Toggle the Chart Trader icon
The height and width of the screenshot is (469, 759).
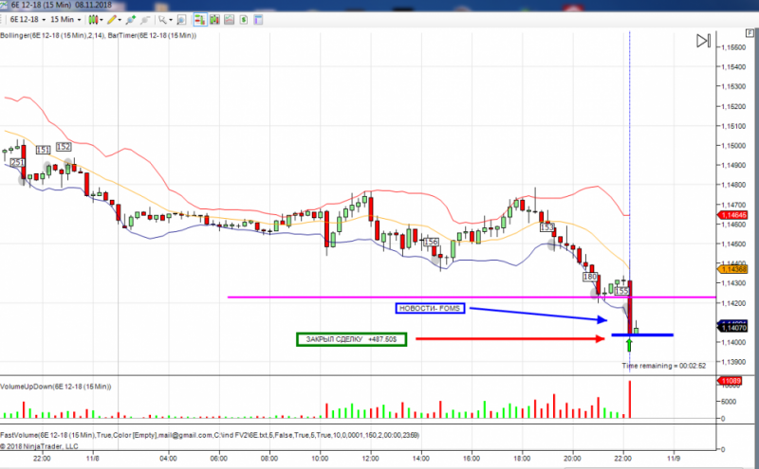199,20
